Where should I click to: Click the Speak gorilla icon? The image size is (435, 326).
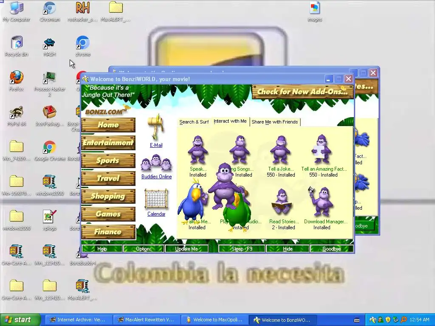(x=198, y=150)
